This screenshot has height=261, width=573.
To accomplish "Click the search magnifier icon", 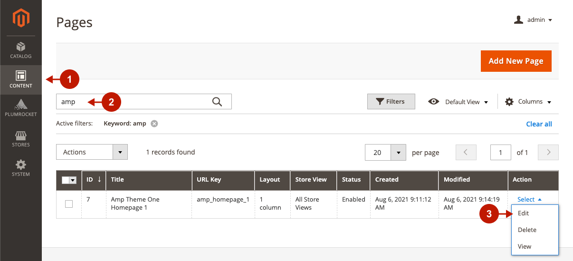I will click(217, 101).
